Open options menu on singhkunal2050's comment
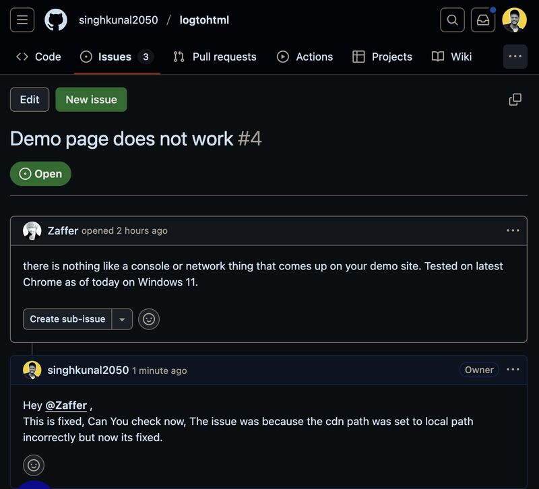 (x=513, y=369)
